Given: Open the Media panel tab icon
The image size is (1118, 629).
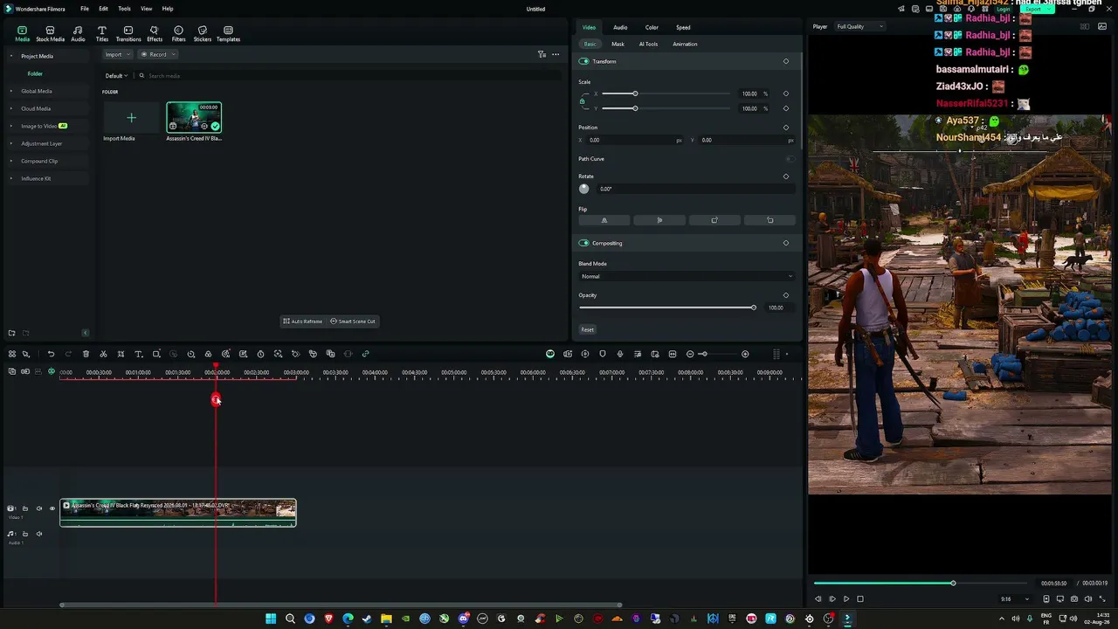Looking at the screenshot, I should point(22,33).
